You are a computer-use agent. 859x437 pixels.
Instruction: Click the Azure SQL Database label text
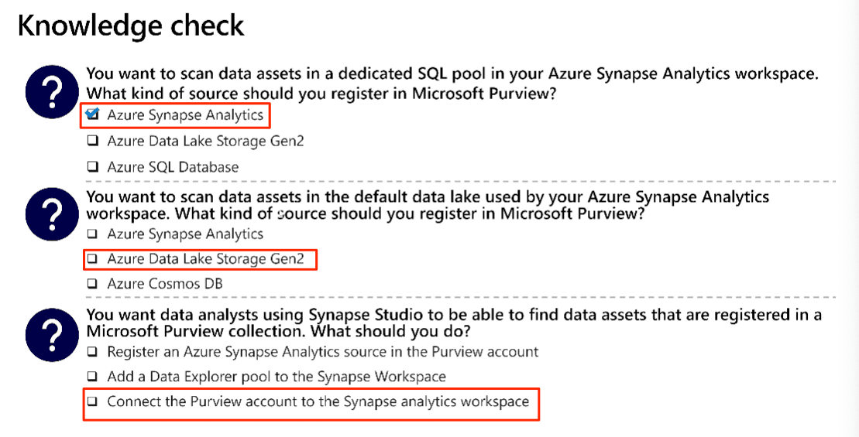(173, 167)
